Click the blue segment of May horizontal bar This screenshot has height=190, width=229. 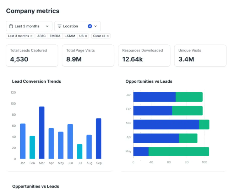(141, 152)
